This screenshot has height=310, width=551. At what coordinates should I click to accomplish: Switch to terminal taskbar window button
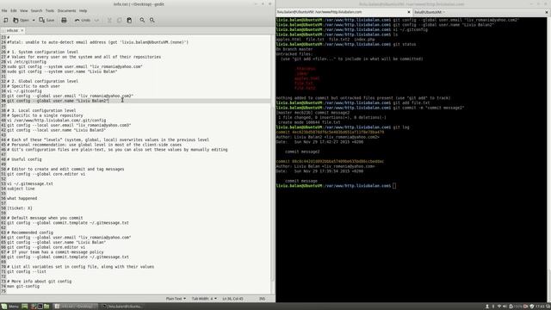[123, 307]
